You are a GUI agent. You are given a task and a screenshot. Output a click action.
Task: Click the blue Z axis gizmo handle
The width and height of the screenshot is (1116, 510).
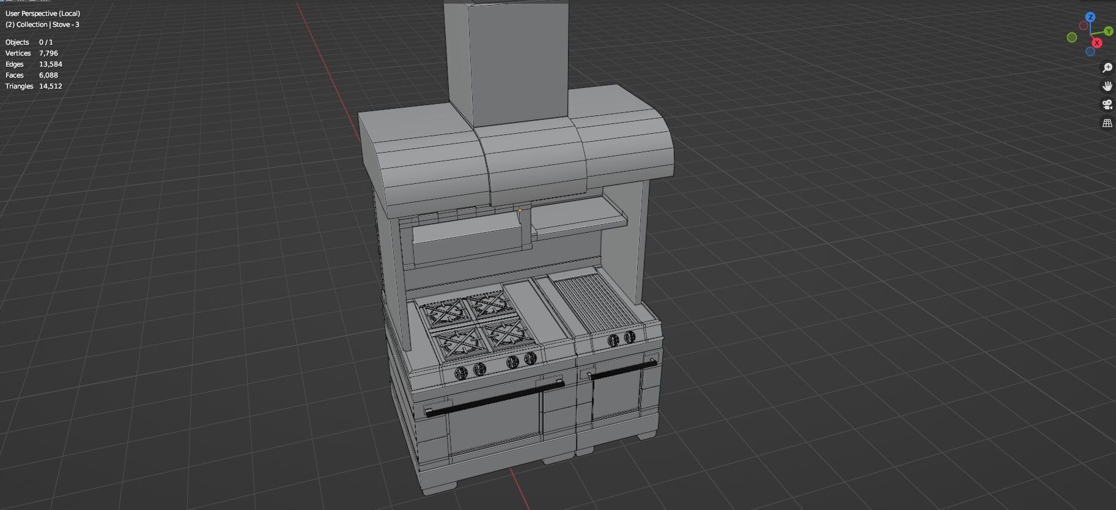coord(1090,17)
